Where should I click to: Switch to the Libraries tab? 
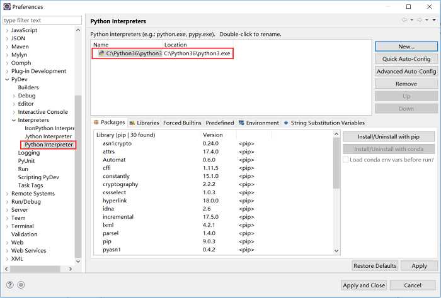tap(144, 123)
